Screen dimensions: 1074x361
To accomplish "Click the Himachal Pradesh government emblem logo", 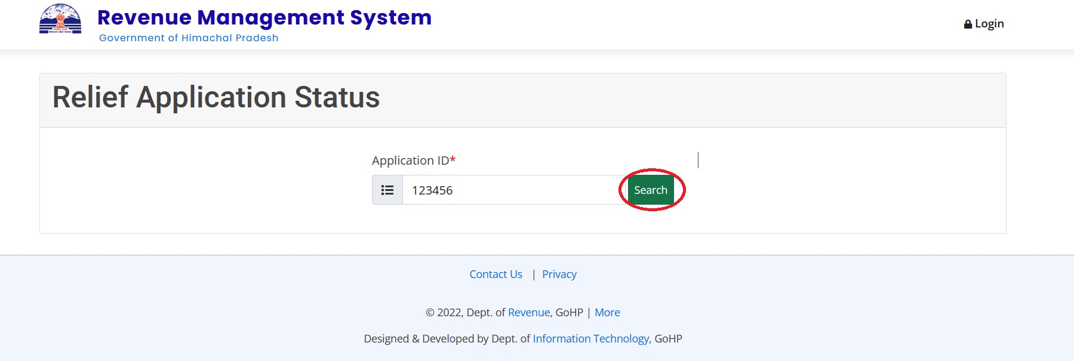I will (60, 19).
